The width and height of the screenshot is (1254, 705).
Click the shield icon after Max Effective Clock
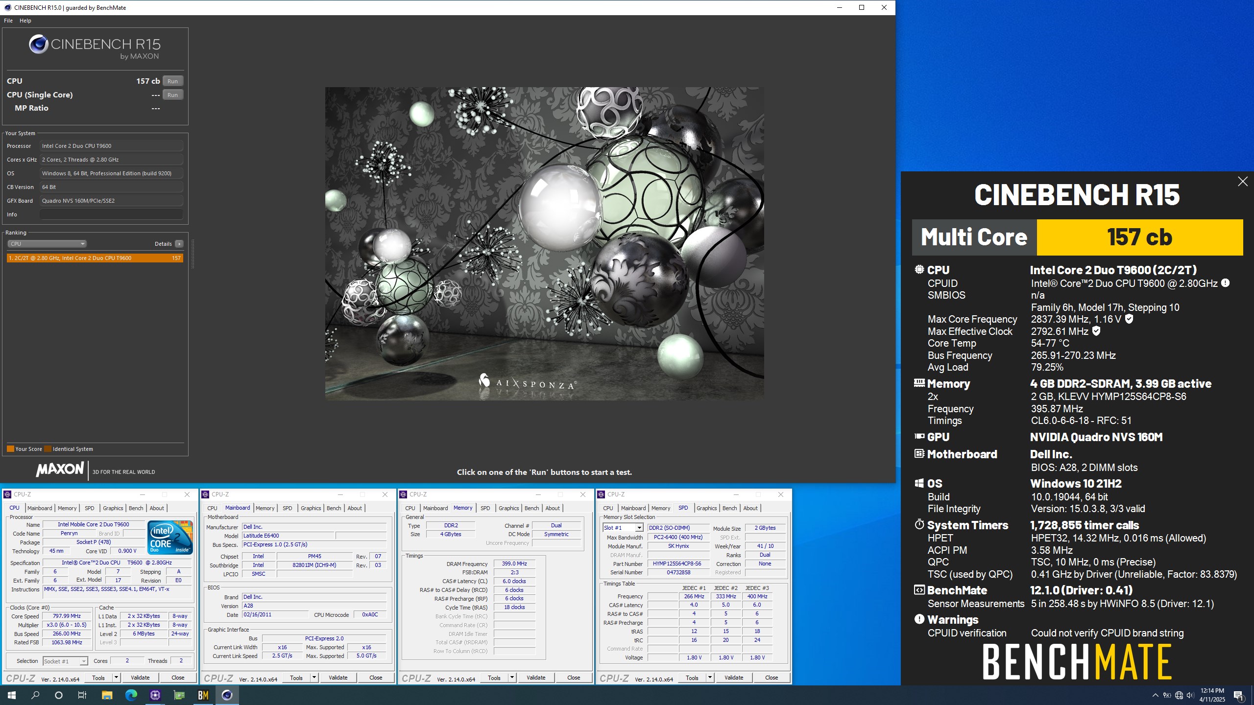pos(1096,331)
